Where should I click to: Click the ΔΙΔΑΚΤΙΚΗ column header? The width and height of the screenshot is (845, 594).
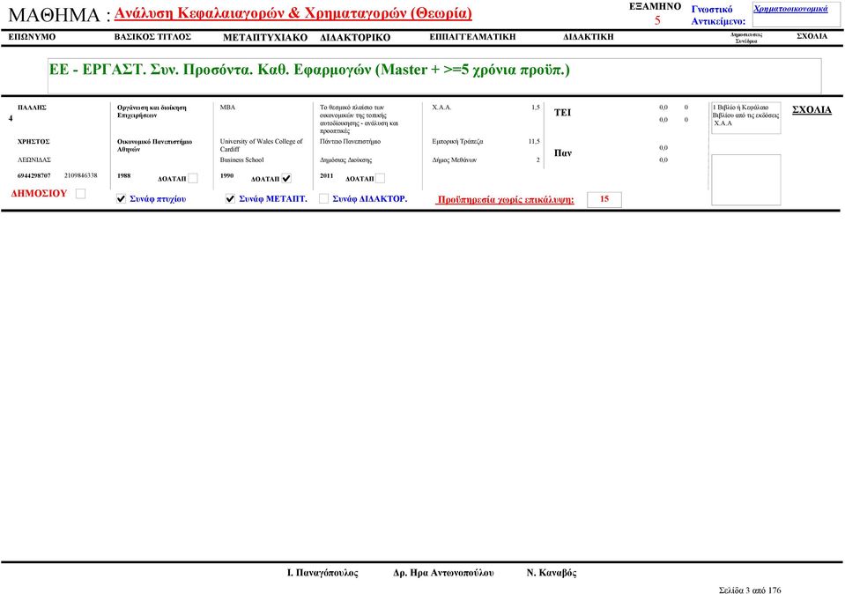coord(589,37)
